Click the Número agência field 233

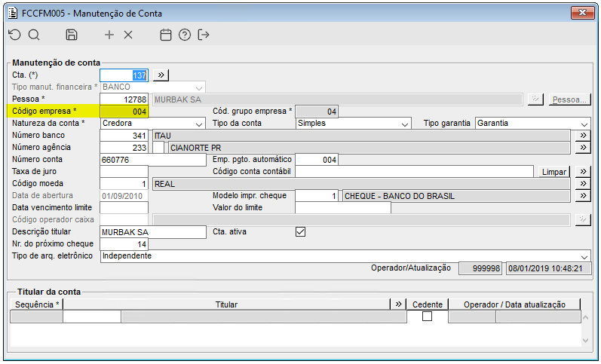(x=124, y=148)
